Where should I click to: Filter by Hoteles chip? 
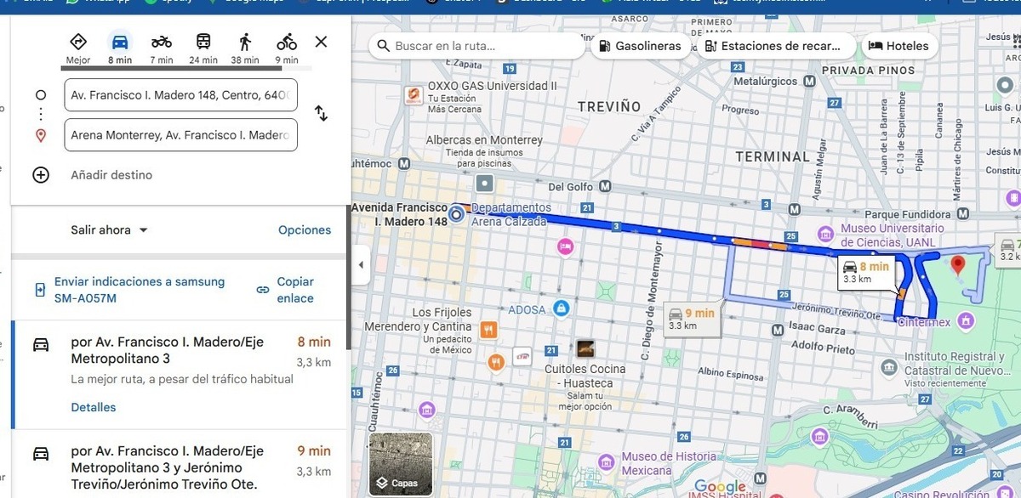click(x=899, y=46)
